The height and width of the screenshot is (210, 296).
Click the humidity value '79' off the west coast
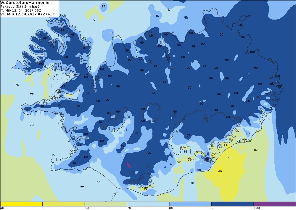[x=32, y=125]
